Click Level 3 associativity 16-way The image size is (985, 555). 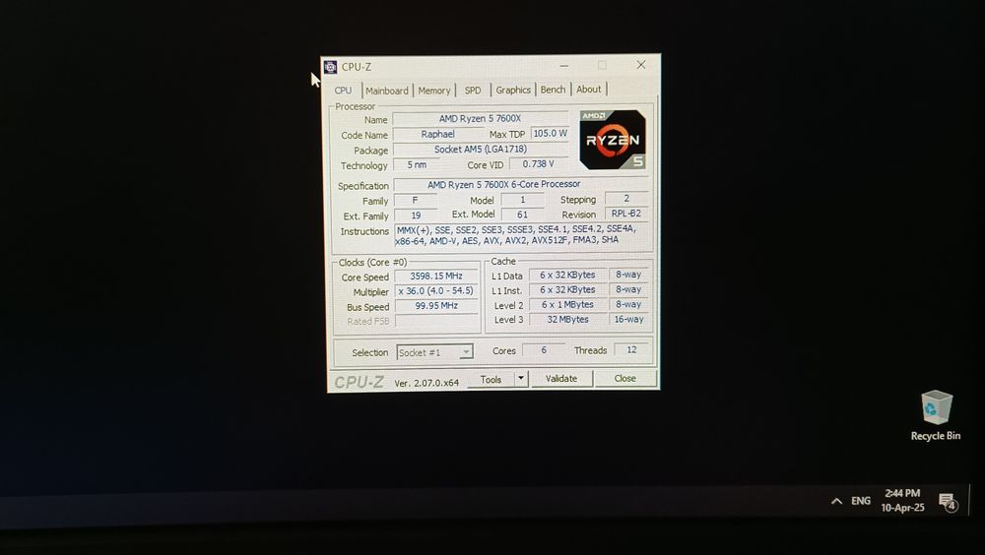(x=628, y=319)
